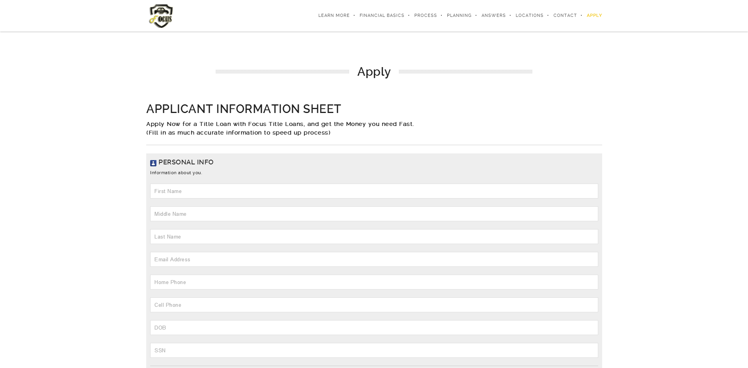Focus the Cell Phone field
This screenshot has height=368, width=748.
click(x=374, y=305)
